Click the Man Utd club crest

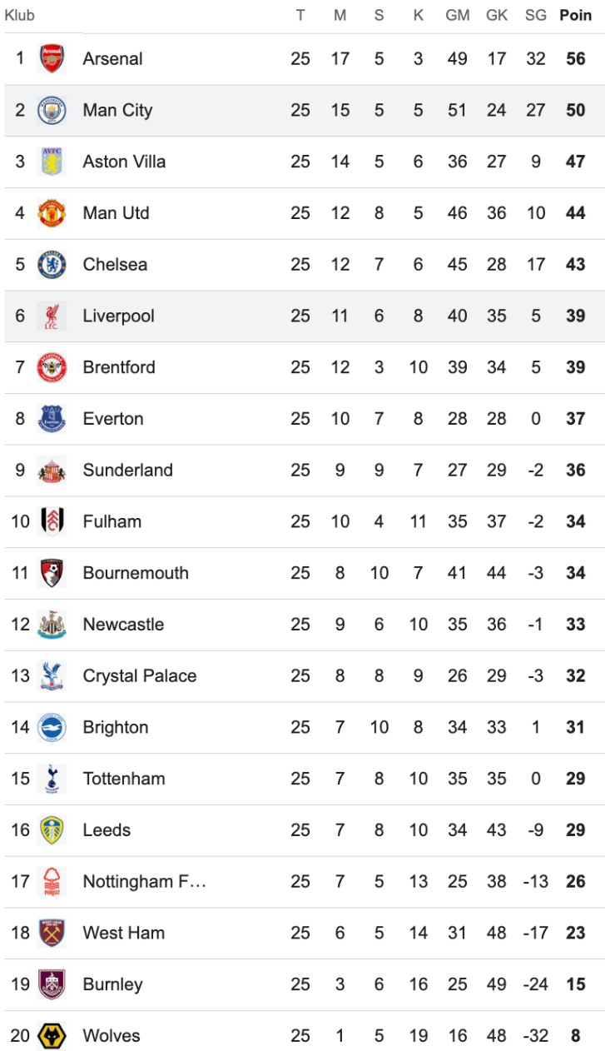pos(52,213)
